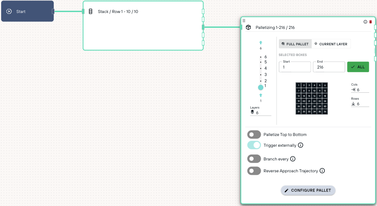Toggle Palletize Top to Bottom switch
This screenshot has height=206, width=377.
coord(254,134)
